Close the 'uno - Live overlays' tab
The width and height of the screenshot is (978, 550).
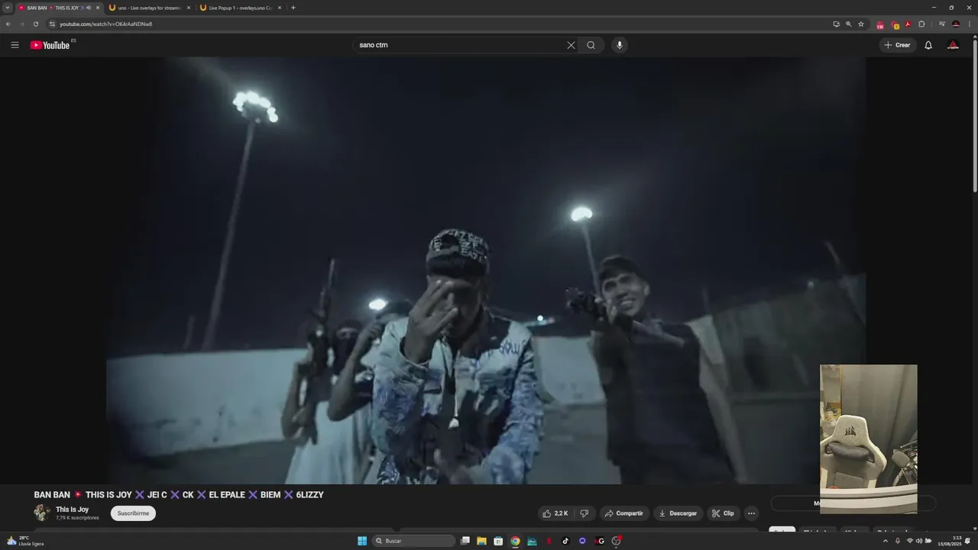189,8
